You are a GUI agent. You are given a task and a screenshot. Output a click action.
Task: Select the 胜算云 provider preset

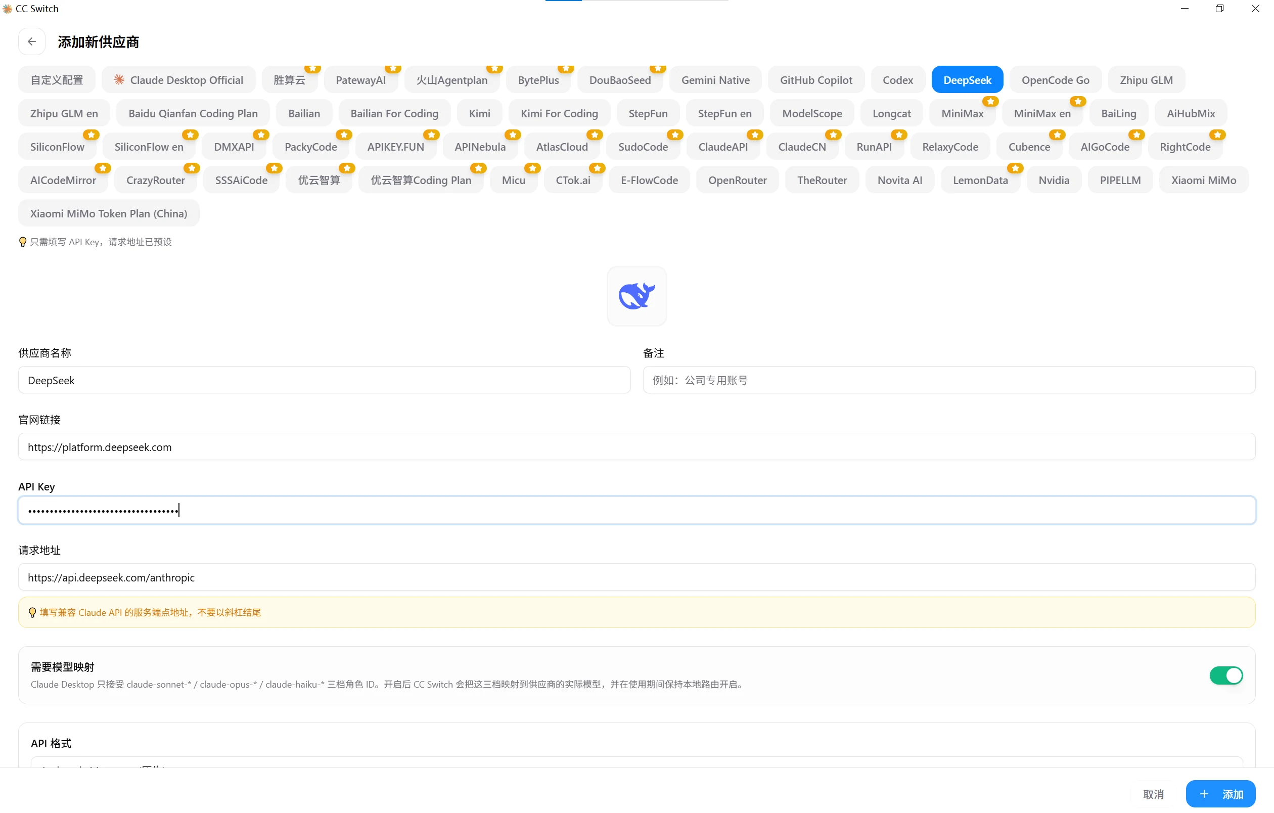289,80
